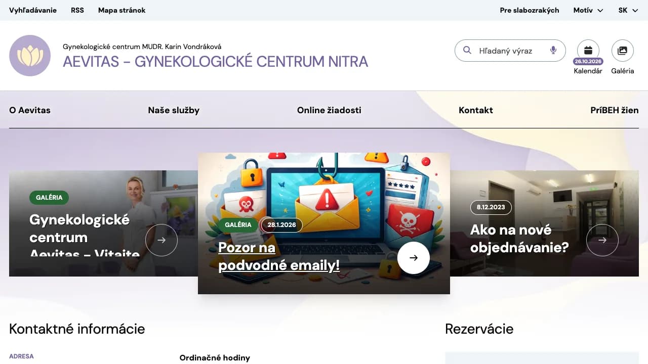Image resolution: width=648 pixels, height=364 pixels.
Task: Open the Naše služby menu
Action: pos(174,110)
